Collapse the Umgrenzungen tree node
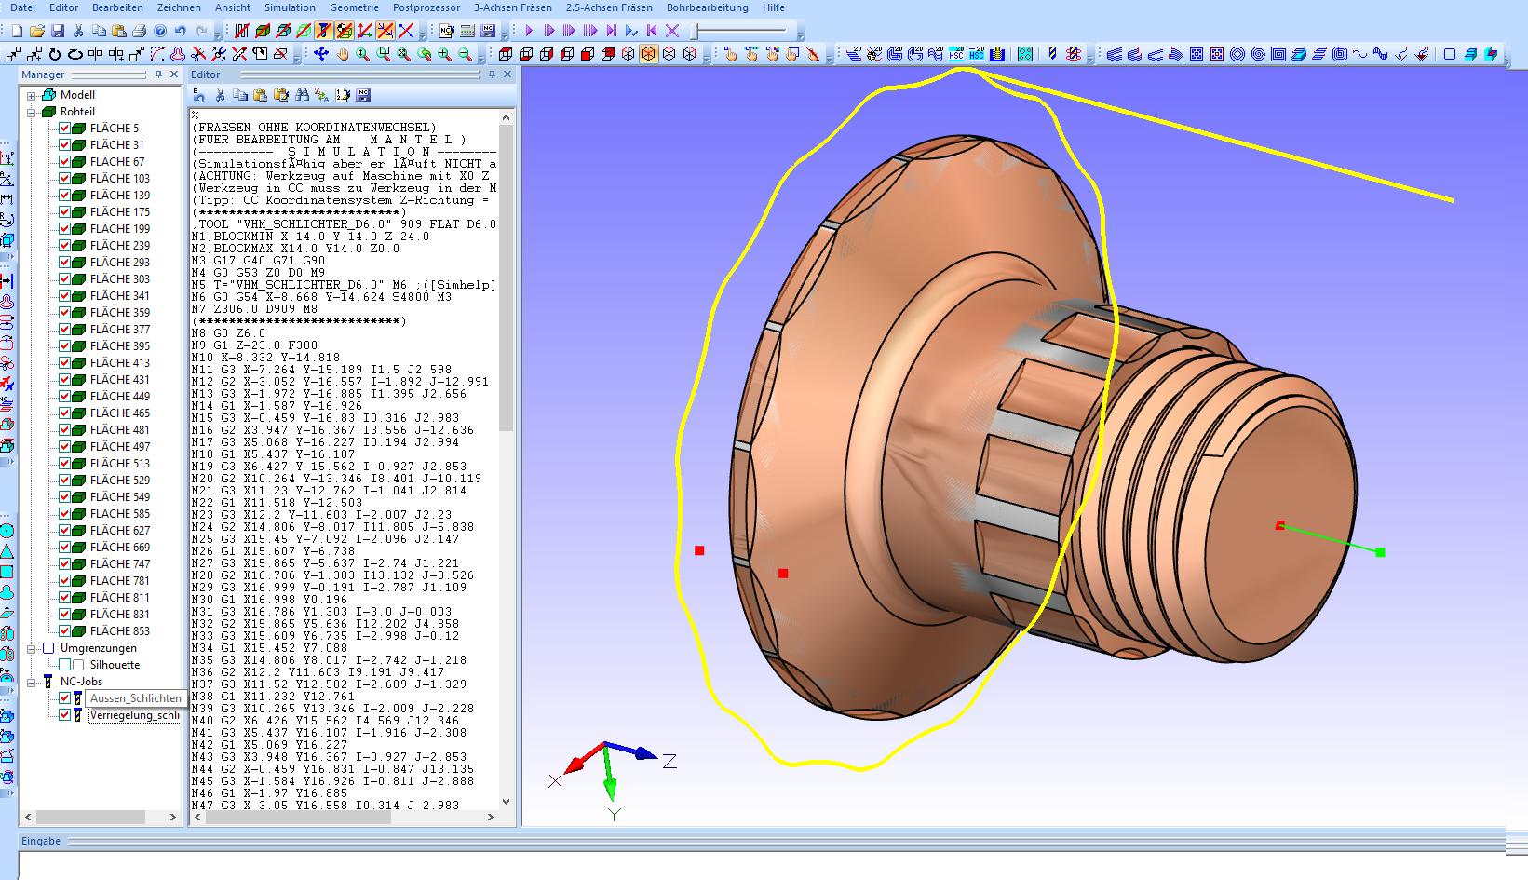The image size is (1528, 880). click(x=32, y=648)
